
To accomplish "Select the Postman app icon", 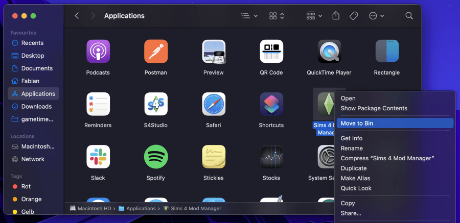I will (x=156, y=51).
